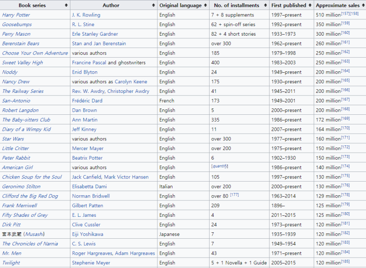Screen dimensions: 366x268
Task: Open Frank Merriwell series link
Action: point(20,206)
